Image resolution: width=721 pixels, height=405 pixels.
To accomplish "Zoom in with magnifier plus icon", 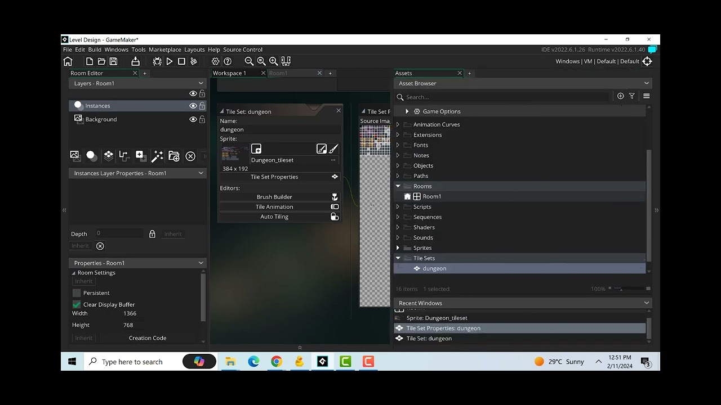I will coord(273,61).
